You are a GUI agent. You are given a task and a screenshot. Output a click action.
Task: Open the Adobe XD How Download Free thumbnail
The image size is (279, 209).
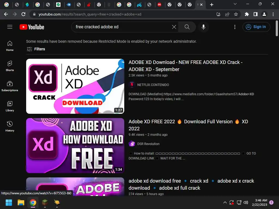(75, 146)
